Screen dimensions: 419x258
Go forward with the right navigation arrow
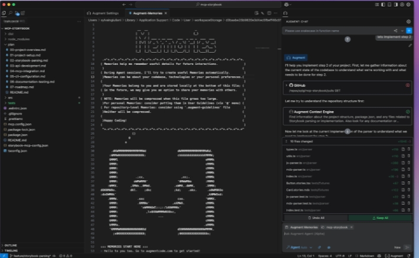pyautogui.click(x=131, y=5)
